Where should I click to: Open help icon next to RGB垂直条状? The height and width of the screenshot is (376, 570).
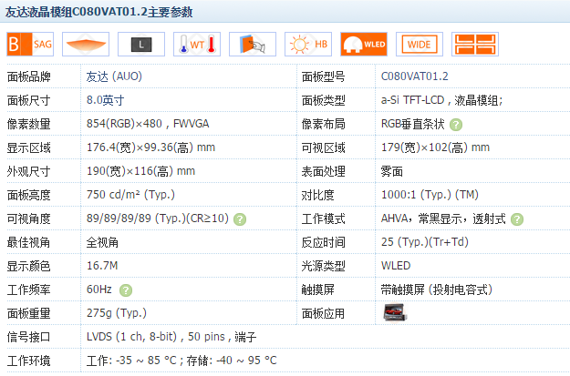tap(456, 125)
